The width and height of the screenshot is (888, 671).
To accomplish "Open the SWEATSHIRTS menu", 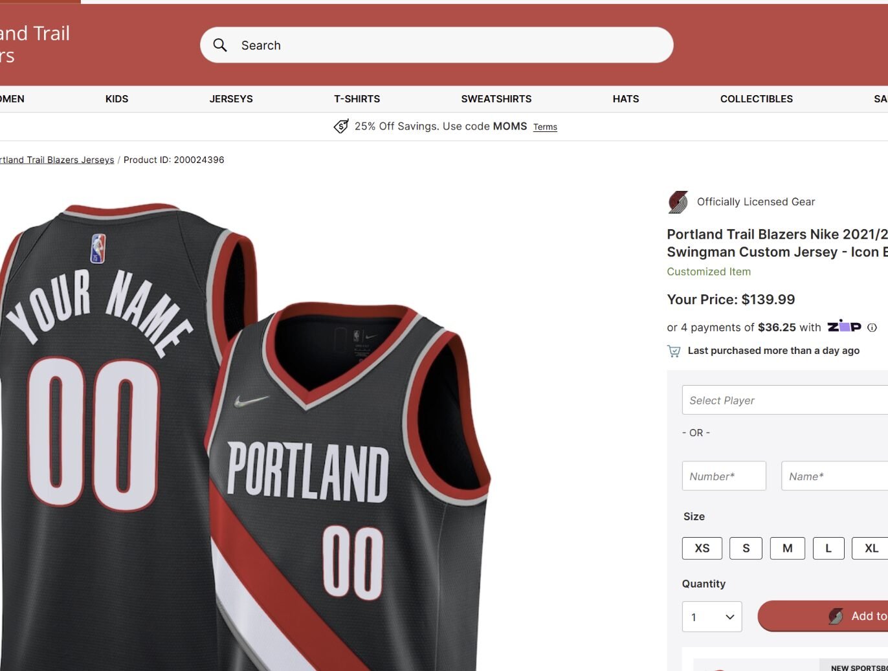I will 496,99.
